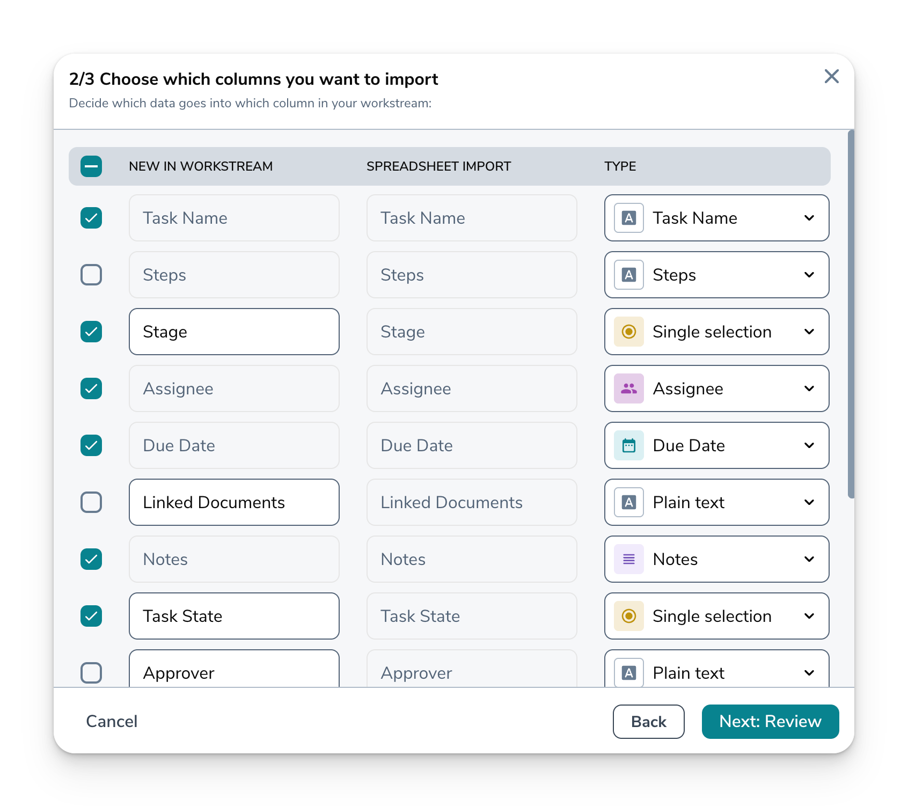908x807 pixels.
Task: Click the Stage workstream name field
Action: (234, 332)
